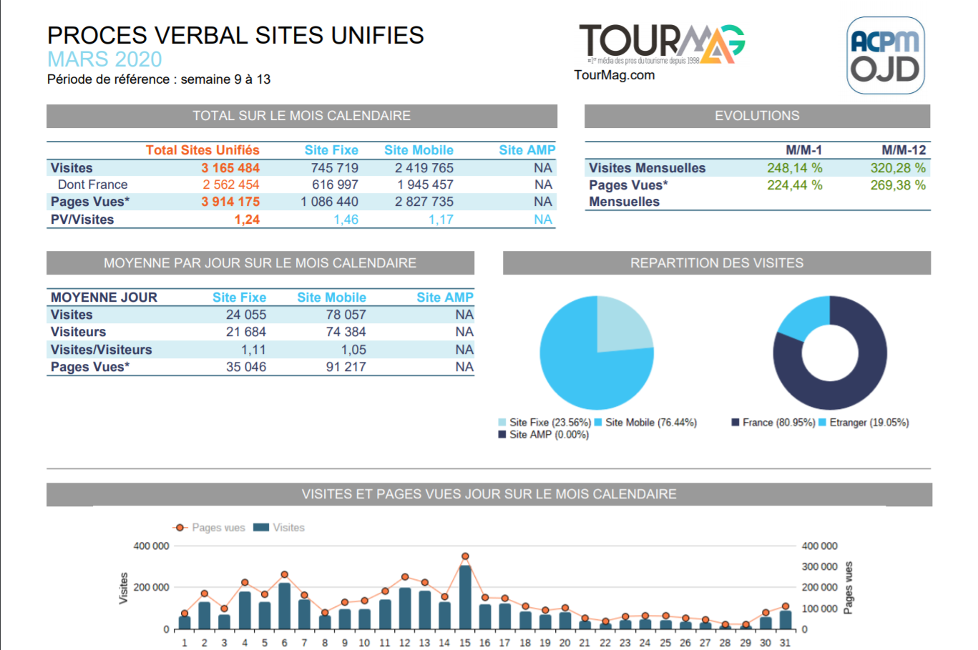Click the Pages vues data point above day 6
Viewport: 978px width, 650px height.
(x=284, y=575)
